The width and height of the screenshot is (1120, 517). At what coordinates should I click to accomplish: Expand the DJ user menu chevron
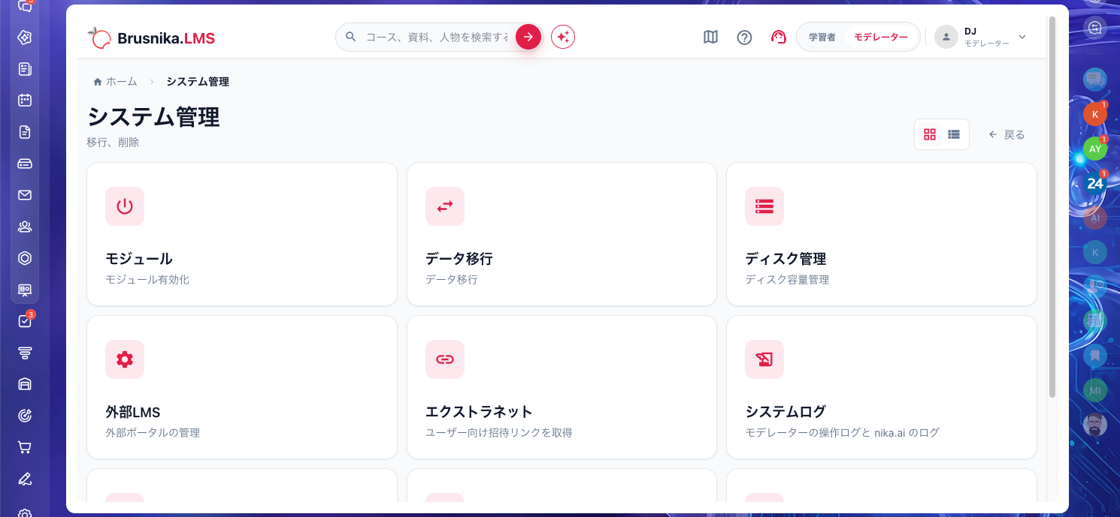(1022, 37)
